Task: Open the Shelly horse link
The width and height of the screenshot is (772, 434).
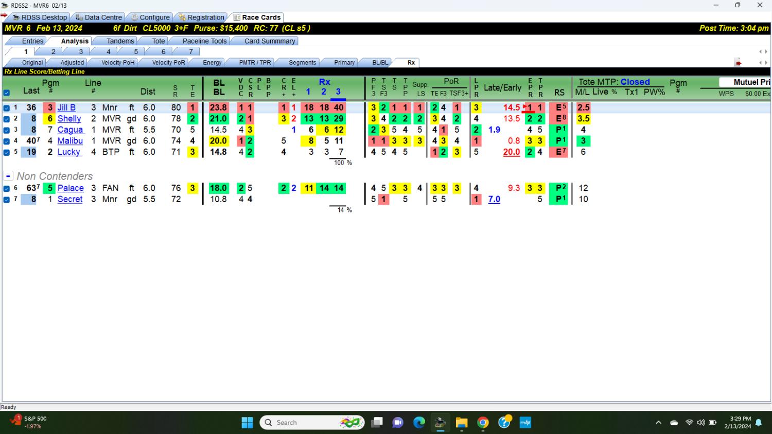Action: tap(69, 119)
